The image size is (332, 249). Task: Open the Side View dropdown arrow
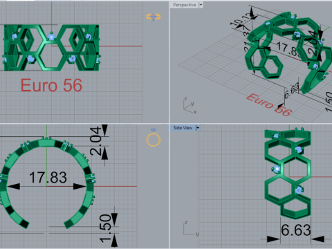198,128
